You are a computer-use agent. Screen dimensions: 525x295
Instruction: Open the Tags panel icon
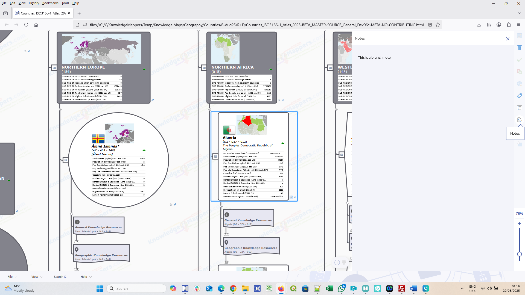520,96
